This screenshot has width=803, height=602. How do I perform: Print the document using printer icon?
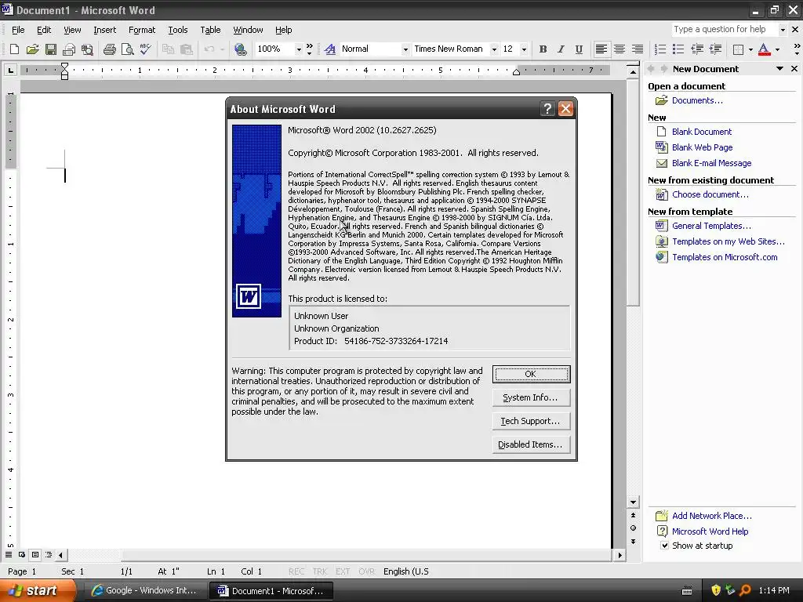pyautogui.click(x=109, y=49)
